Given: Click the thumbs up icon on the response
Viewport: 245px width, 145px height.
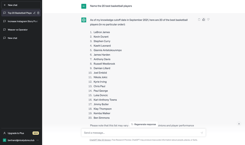Looking at the screenshot, I should pyautogui.click(x=204, y=19).
